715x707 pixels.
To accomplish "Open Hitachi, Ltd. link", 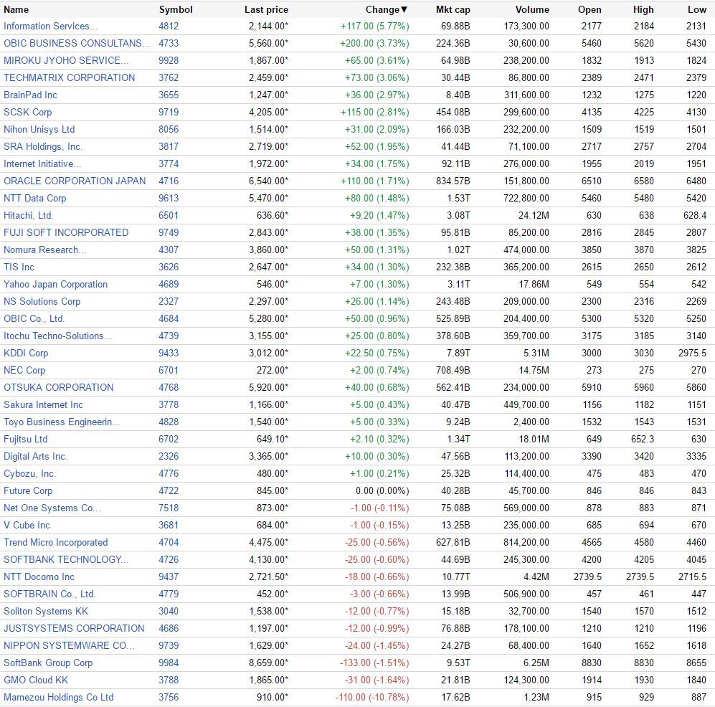I will click(29, 216).
